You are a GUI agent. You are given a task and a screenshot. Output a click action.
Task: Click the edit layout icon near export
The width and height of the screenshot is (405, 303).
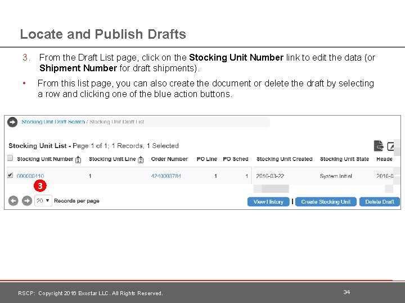[x=391, y=146]
